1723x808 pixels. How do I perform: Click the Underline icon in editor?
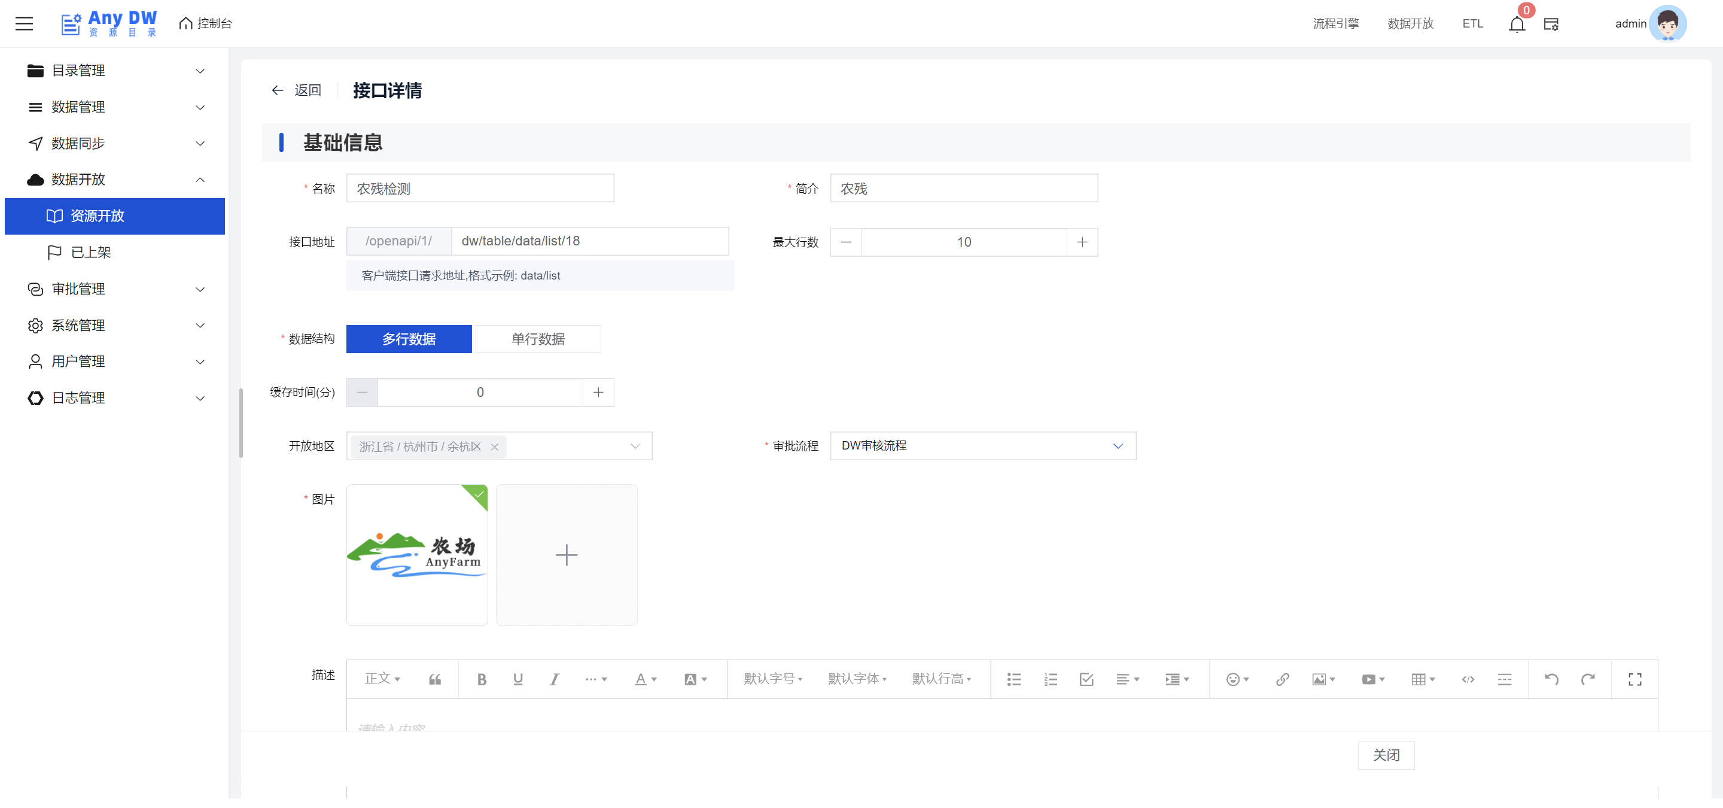click(517, 679)
